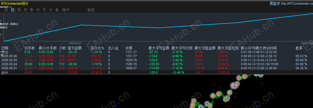Screen dimensions: 313x108
Task: Click holding time cell ending 50:19:00
Action: point(260,64)
